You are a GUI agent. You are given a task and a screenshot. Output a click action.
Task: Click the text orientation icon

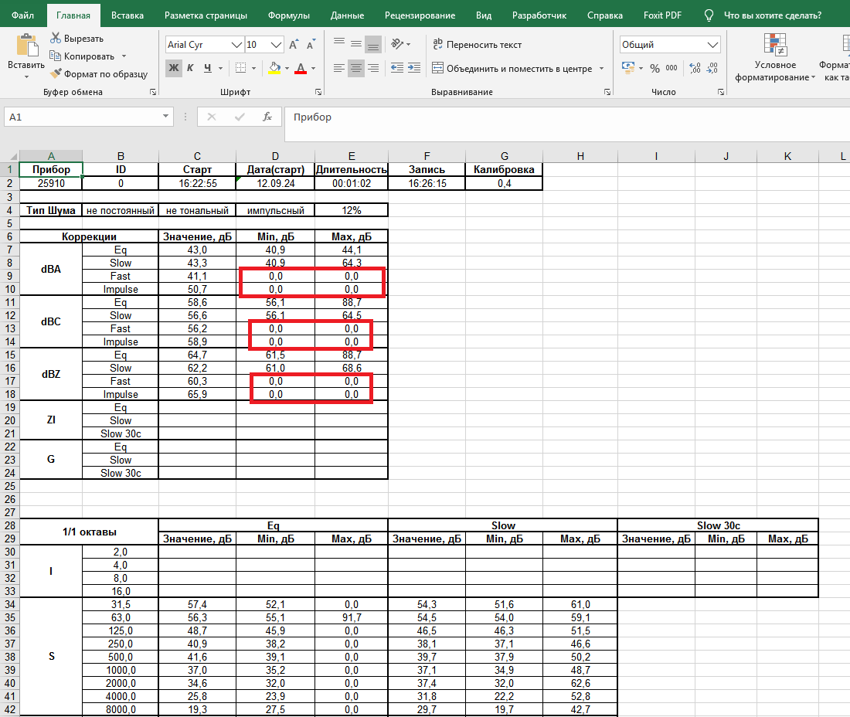(x=397, y=44)
